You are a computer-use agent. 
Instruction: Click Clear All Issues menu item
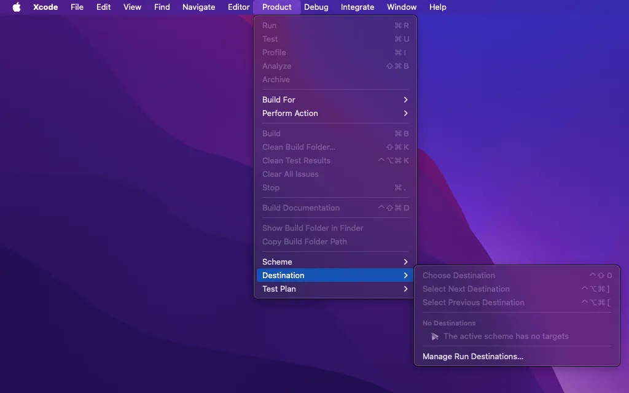(335, 174)
